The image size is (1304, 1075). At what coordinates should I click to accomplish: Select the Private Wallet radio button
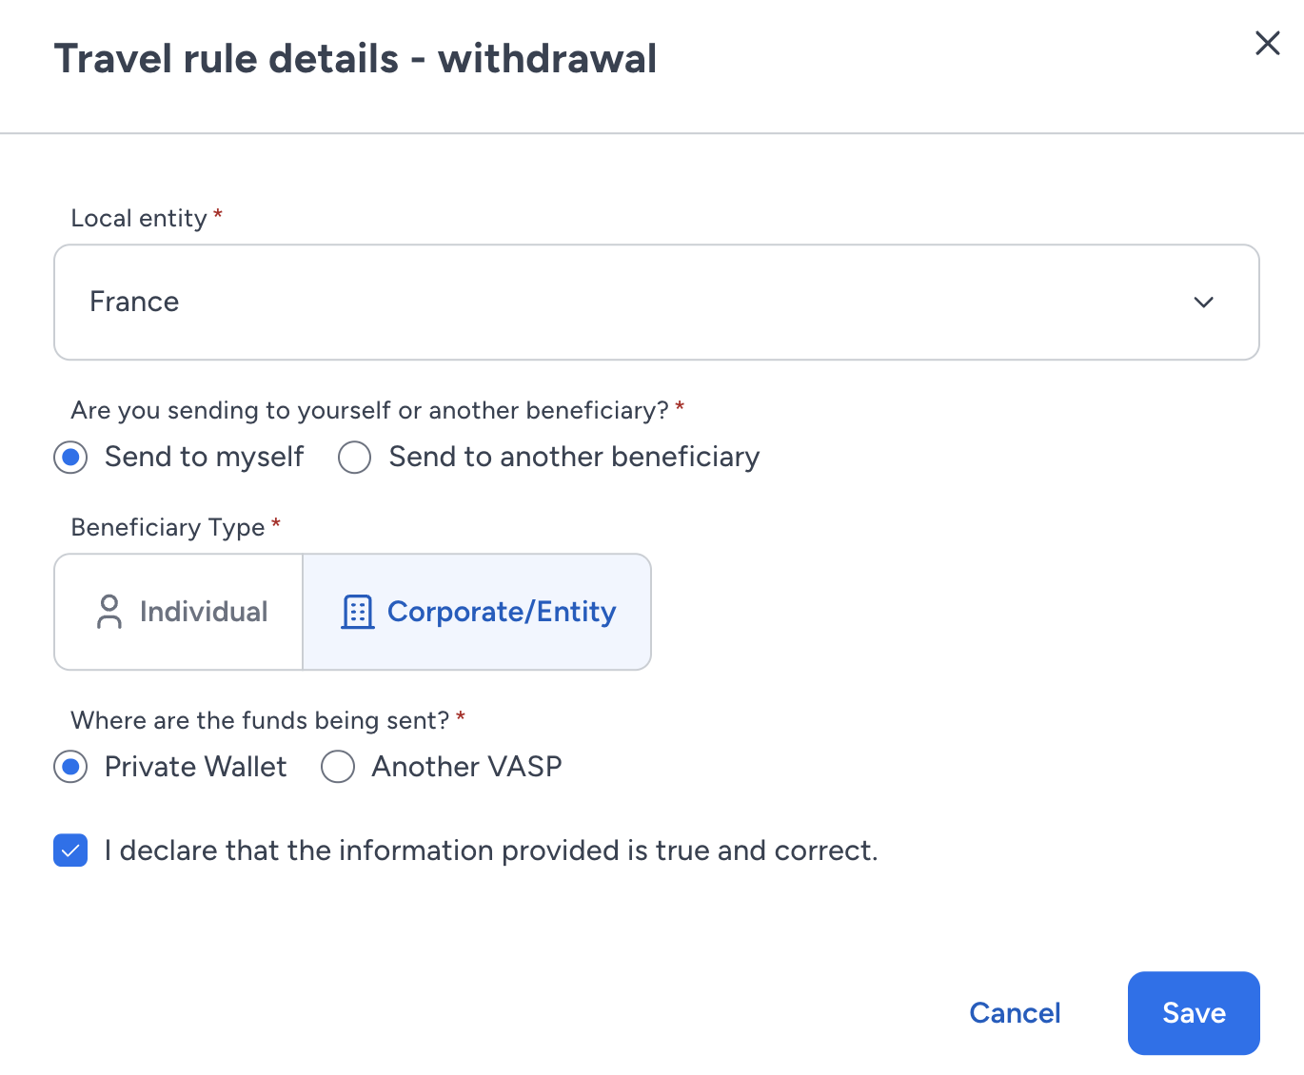tap(70, 767)
